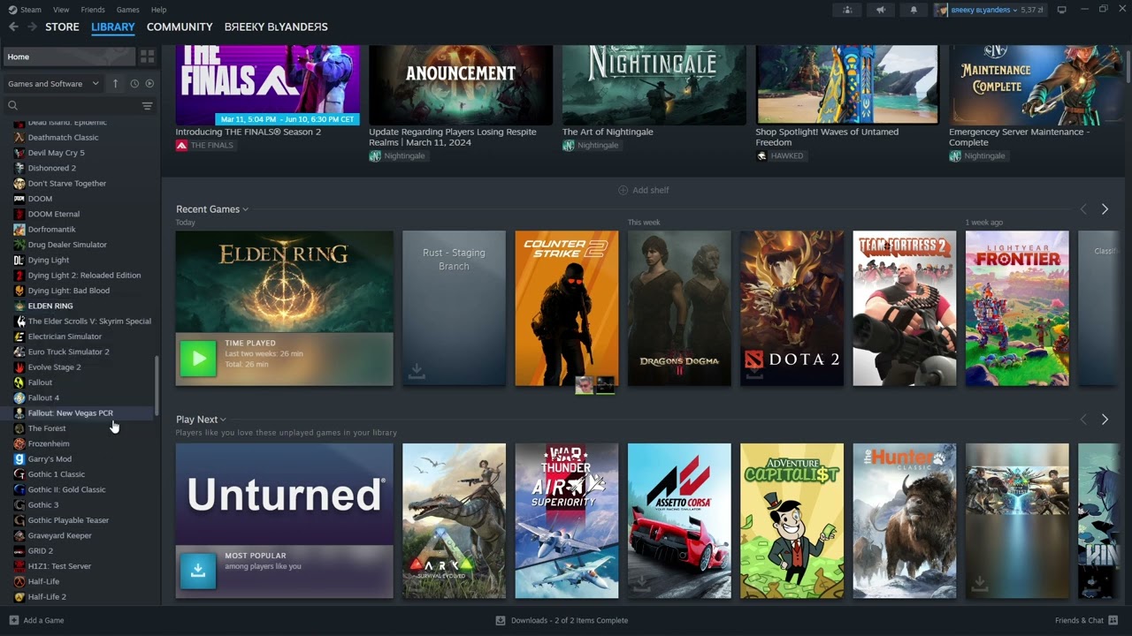Open Downloads status at bottom center
The height and width of the screenshot is (636, 1132).
tap(562, 620)
